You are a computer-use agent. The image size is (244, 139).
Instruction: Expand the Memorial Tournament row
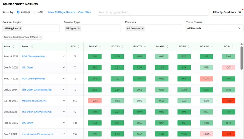64,134
